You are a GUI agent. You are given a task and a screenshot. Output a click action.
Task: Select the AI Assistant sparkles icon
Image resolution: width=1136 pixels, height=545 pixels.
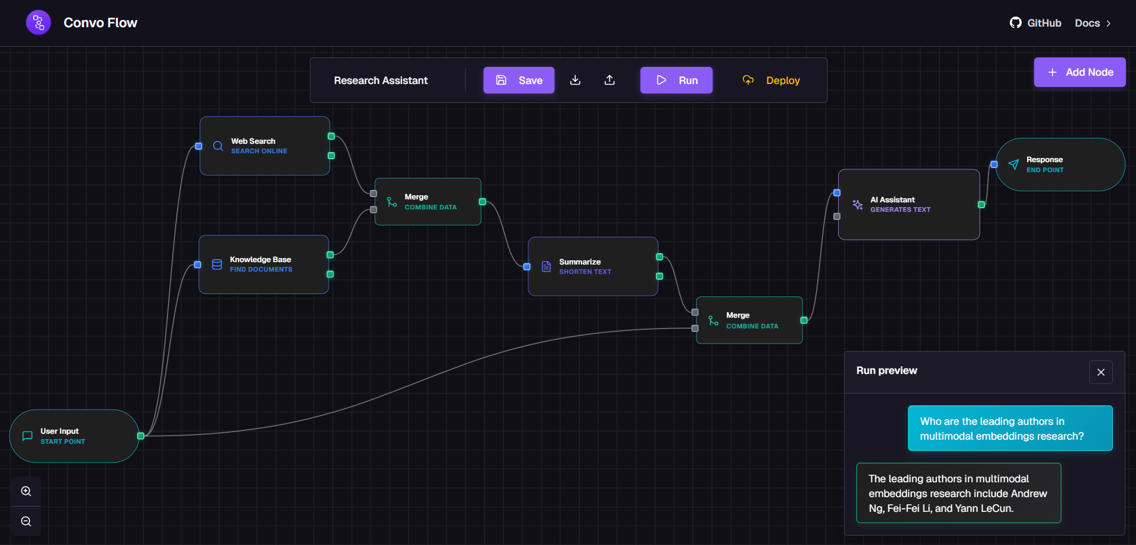pyautogui.click(x=857, y=204)
